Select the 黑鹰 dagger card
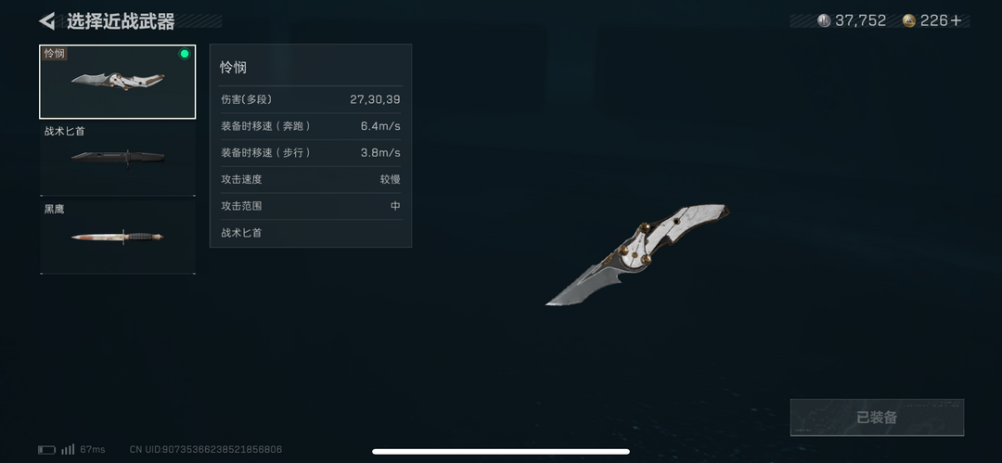Screen dimensions: 1002x463 click(x=118, y=238)
